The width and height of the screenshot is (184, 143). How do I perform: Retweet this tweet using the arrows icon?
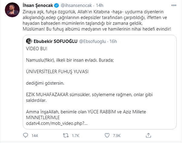[66, 135]
